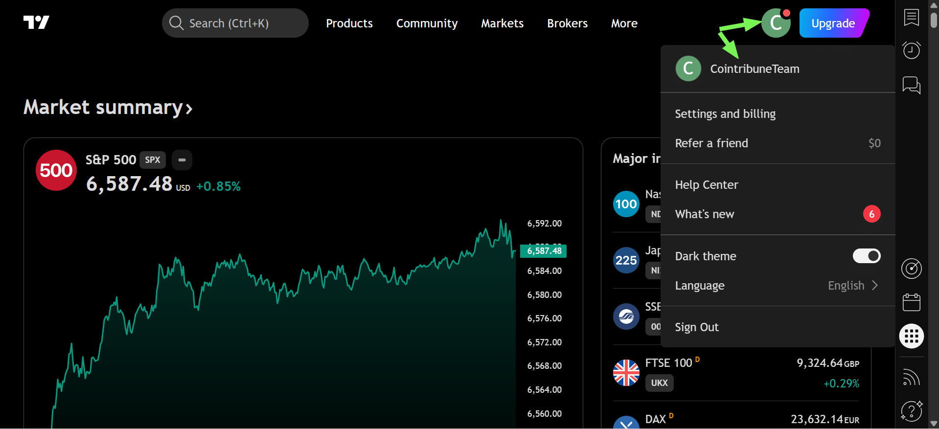The image size is (939, 429).
Task: Click the TradingView logo
Action: pyautogui.click(x=36, y=23)
